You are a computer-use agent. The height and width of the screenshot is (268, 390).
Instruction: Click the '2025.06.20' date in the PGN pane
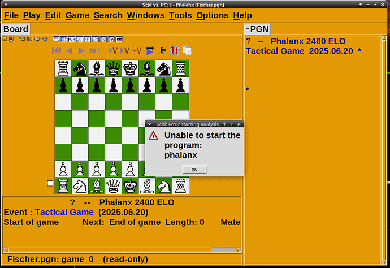331,51
